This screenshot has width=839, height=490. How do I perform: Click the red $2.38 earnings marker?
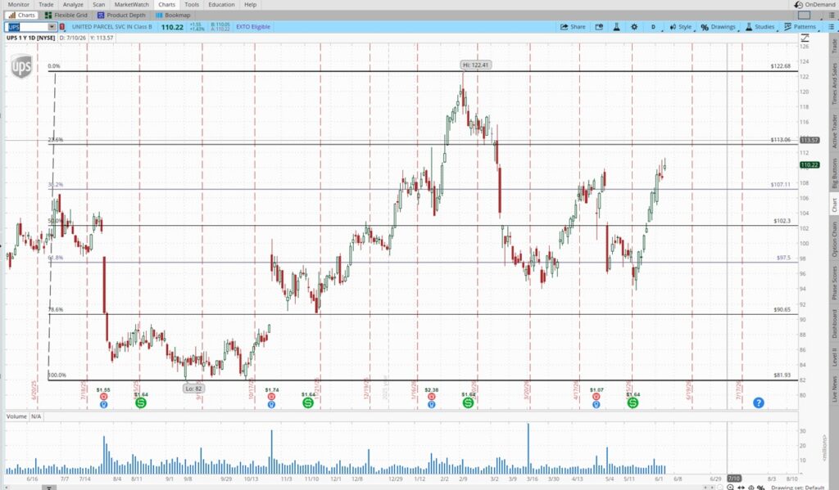[x=431, y=397]
